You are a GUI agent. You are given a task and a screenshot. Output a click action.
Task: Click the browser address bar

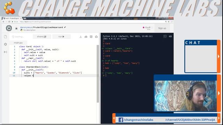(x=88, y=22)
